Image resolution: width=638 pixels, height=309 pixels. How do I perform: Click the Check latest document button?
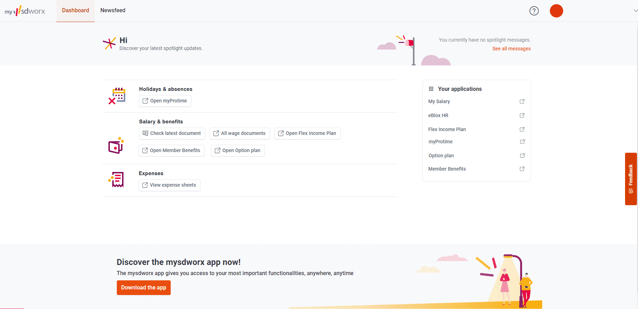click(x=172, y=133)
